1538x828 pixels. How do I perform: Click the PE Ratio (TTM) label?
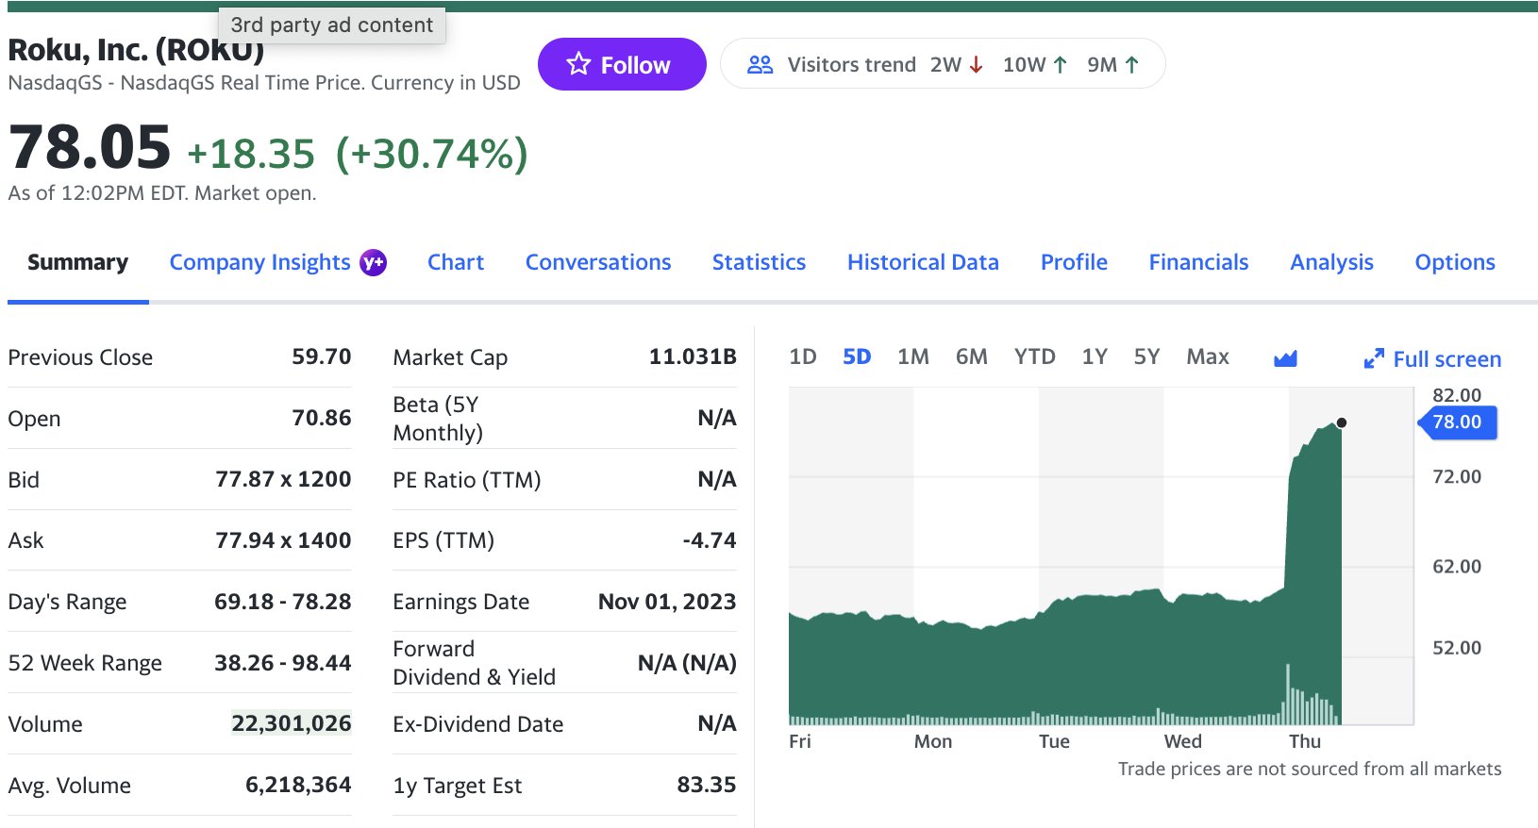click(x=467, y=480)
